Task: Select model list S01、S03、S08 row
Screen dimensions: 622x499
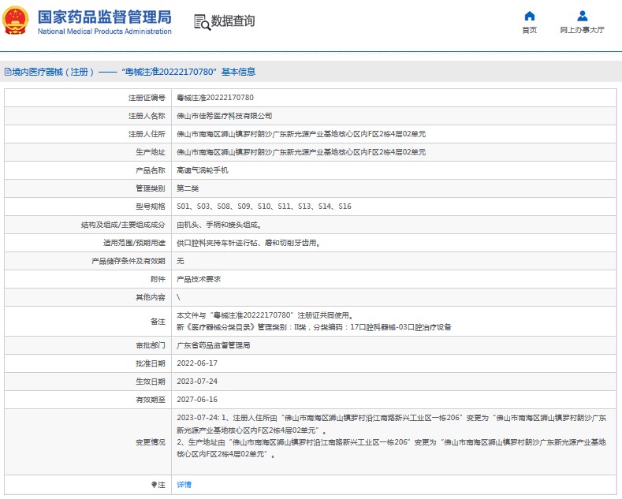Action: click(264, 207)
